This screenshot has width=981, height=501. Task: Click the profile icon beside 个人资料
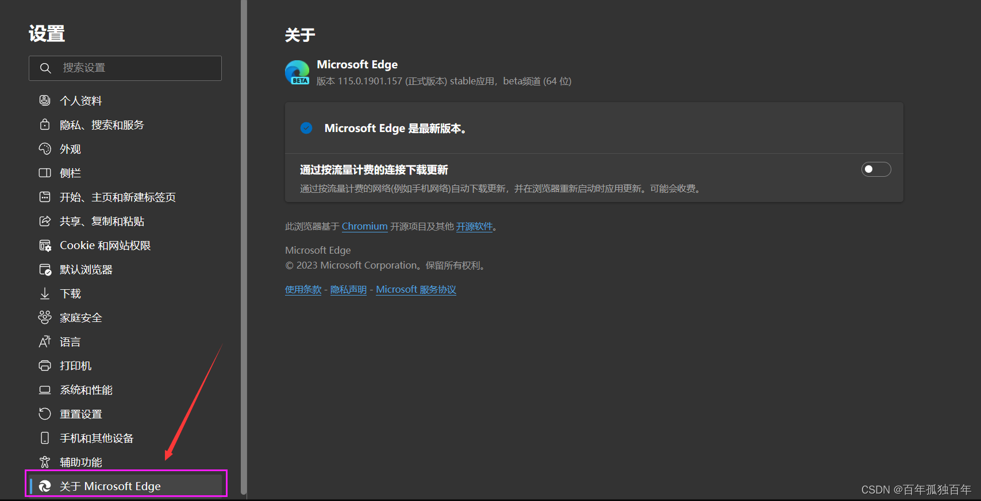[45, 100]
